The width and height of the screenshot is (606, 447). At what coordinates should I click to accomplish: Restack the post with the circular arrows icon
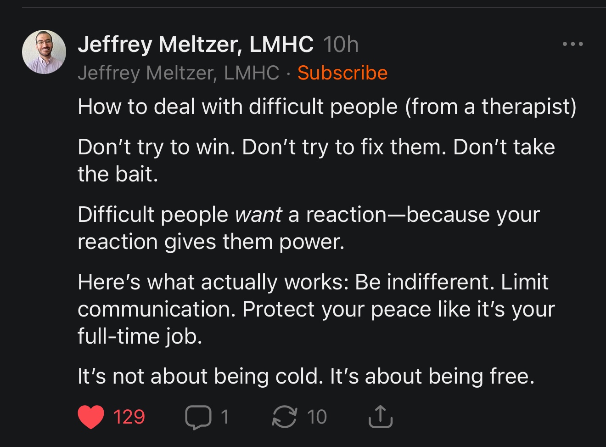[x=285, y=417]
